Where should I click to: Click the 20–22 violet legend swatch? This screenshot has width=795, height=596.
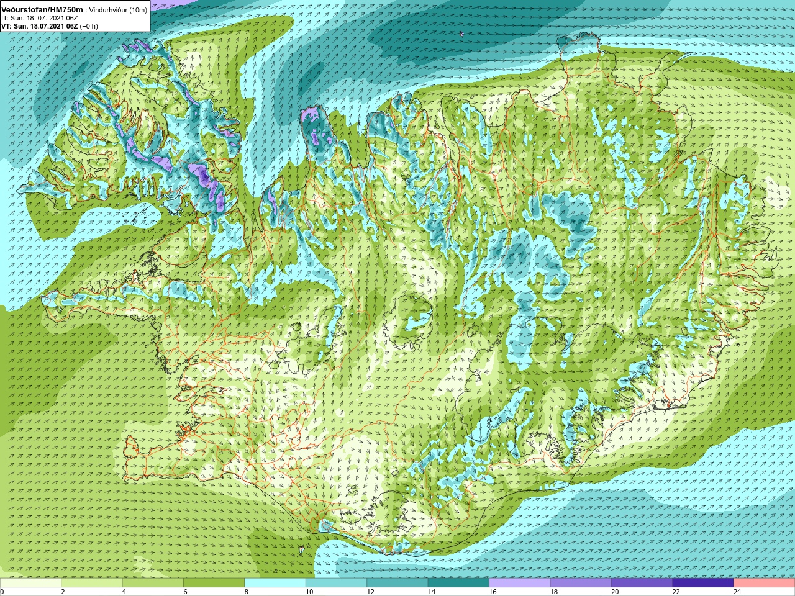[642, 583]
